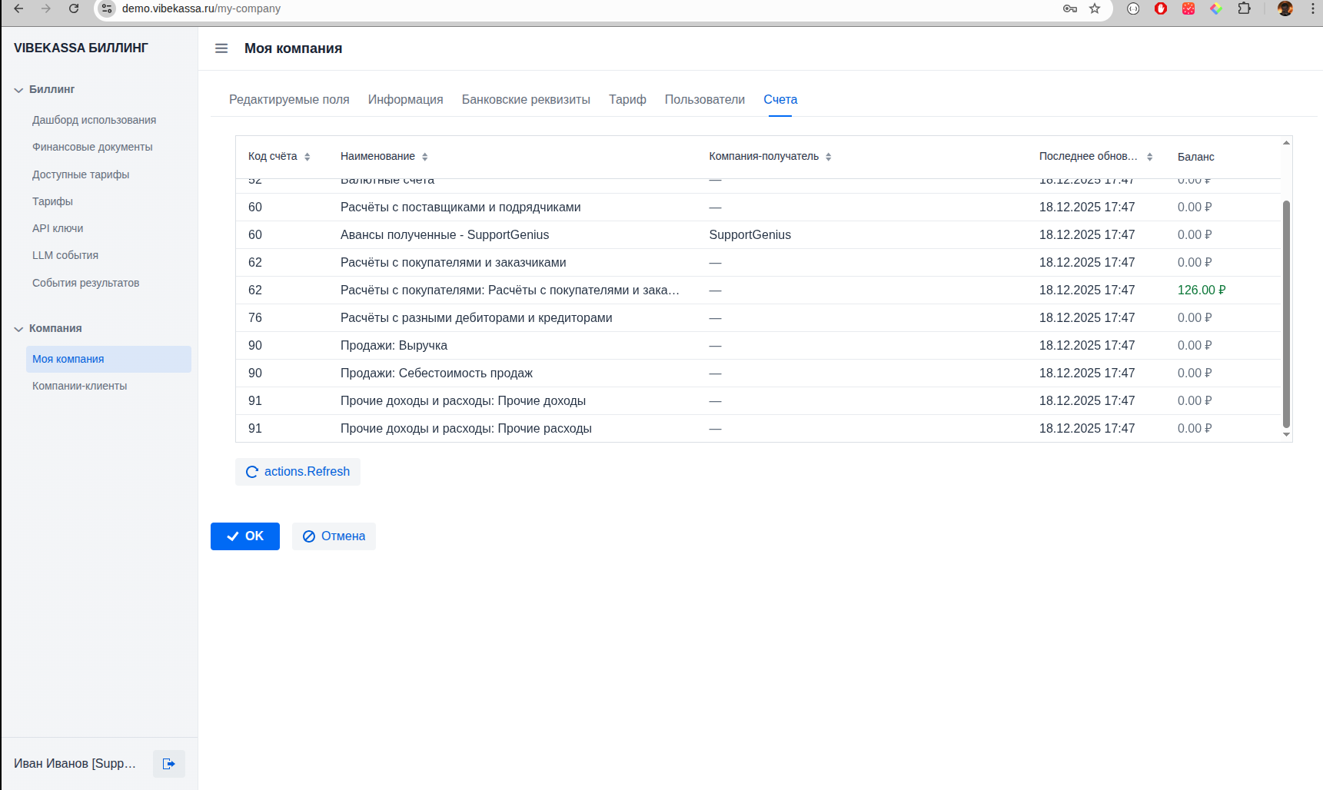Open Финансовые документы in sidebar
This screenshot has width=1323, height=790.
92,147
